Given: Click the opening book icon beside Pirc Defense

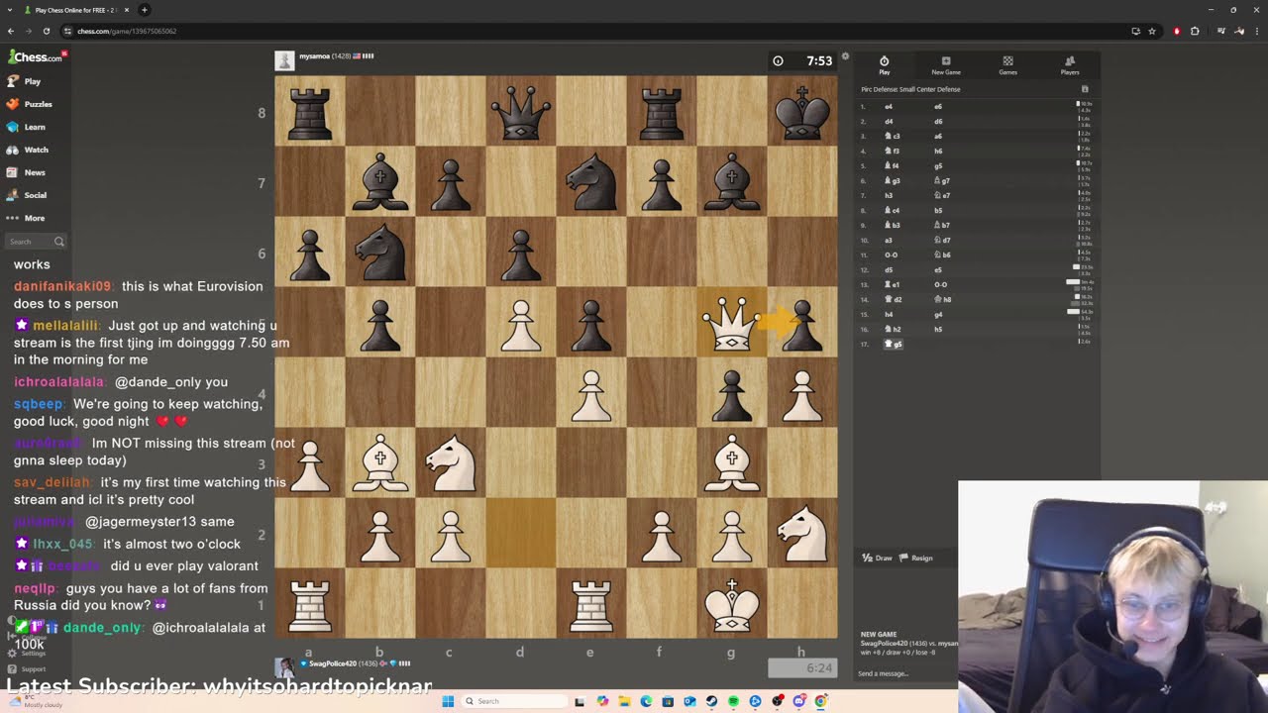Looking at the screenshot, I should pos(1085,89).
